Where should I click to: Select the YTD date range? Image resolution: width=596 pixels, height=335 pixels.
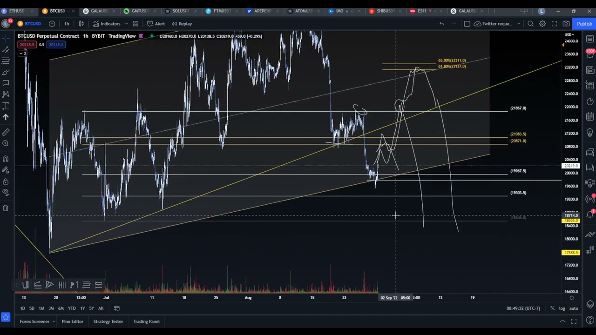click(x=72, y=308)
